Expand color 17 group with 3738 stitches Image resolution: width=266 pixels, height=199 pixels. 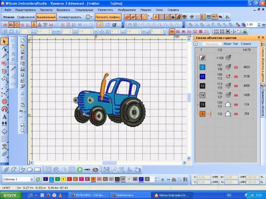(x=197, y=77)
